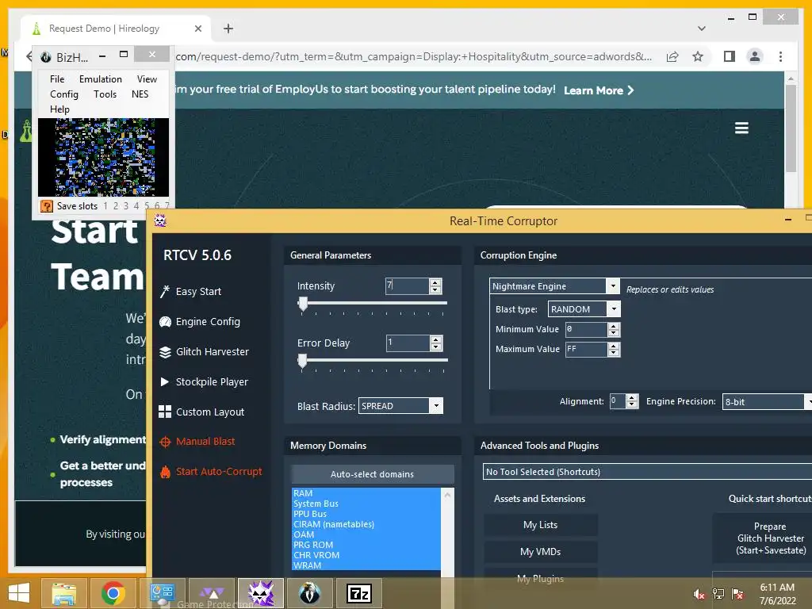Click the muted volume tray icon
The image size is (812, 609).
tap(699, 593)
